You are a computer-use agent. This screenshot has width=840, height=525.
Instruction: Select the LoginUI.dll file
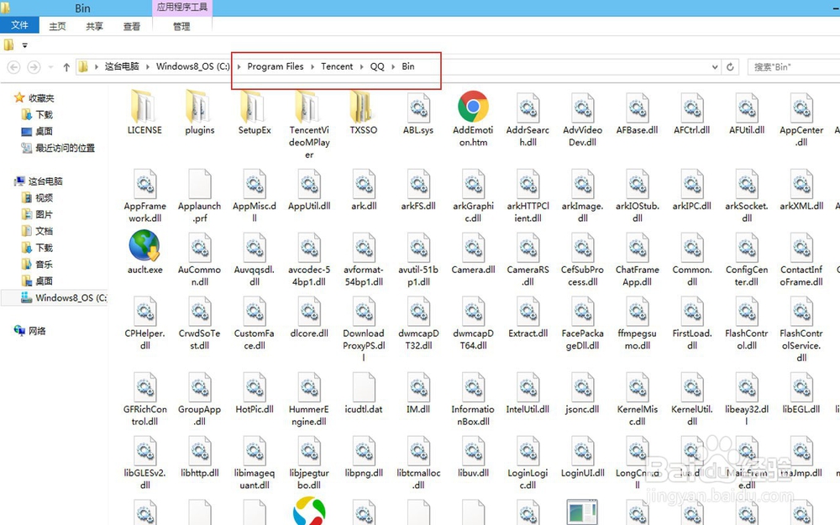pyautogui.click(x=582, y=456)
